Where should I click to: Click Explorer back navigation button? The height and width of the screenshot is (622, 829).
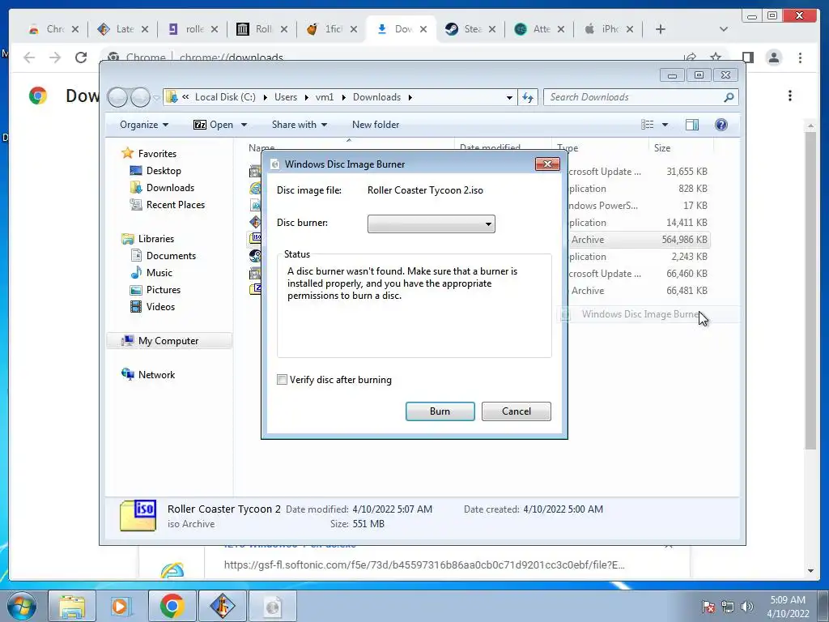pos(117,97)
